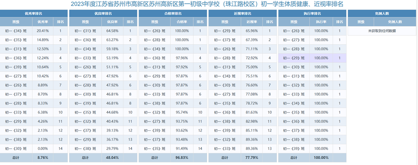Click highlighted 初一《29》班 in 执行率排名 table
The height and width of the screenshot is (165, 418).
(294, 58)
